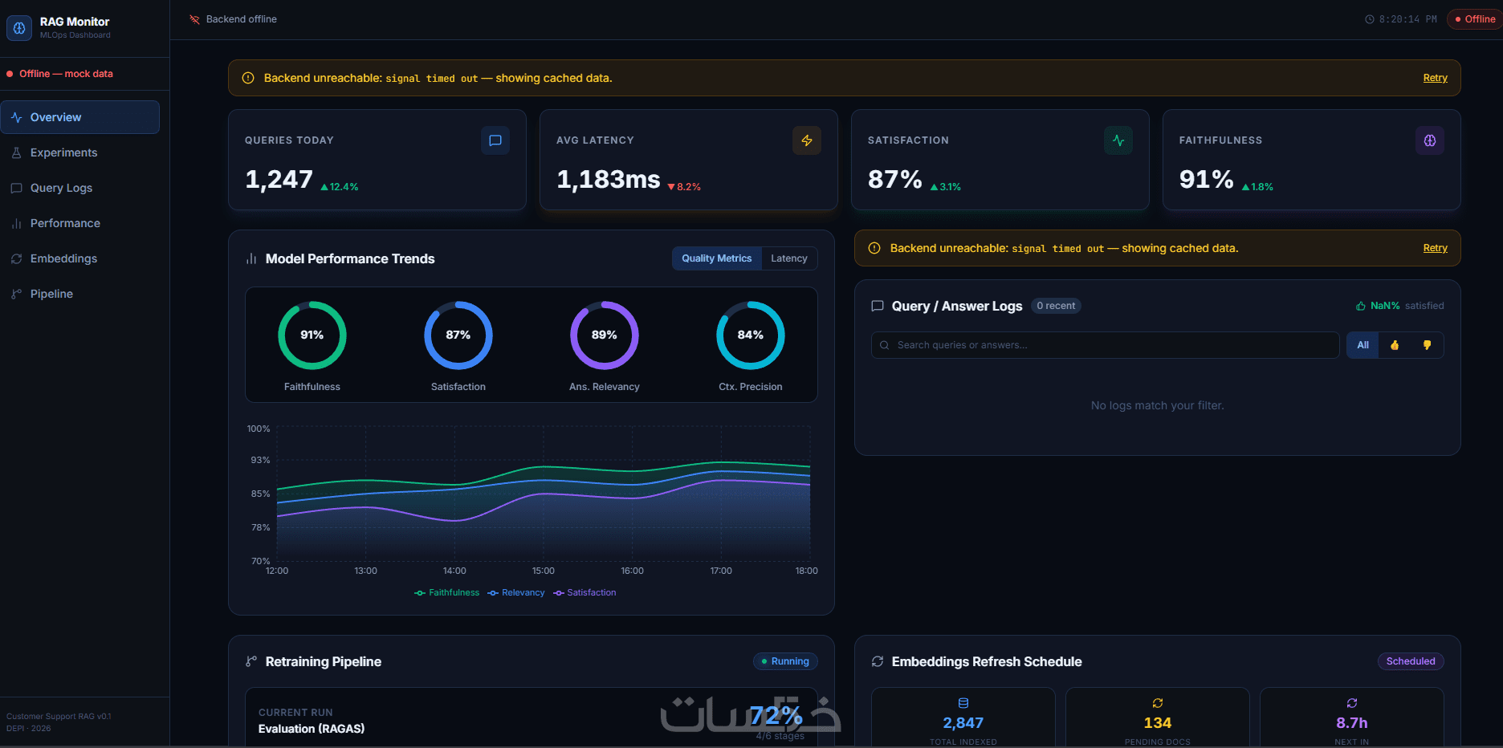The width and height of the screenshot is (1503, 748).
Task: Click the Search queries or answers field
Action: (x=1105, y=345)
